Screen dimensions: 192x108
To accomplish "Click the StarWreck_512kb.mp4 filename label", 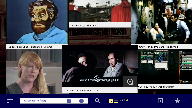I will pyautogui.click(x=84, y=25).
